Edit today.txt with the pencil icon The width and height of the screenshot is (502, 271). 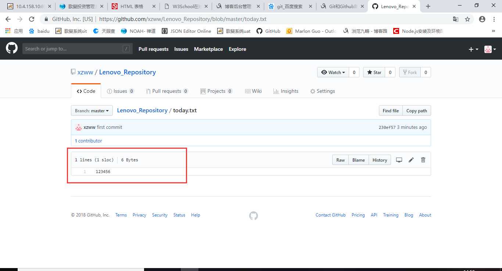[x=411, y=160]
